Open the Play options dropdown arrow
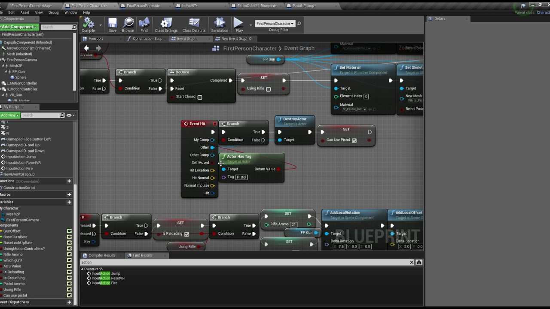The width and height of the screenshot is (550, 309). point(249,25)
